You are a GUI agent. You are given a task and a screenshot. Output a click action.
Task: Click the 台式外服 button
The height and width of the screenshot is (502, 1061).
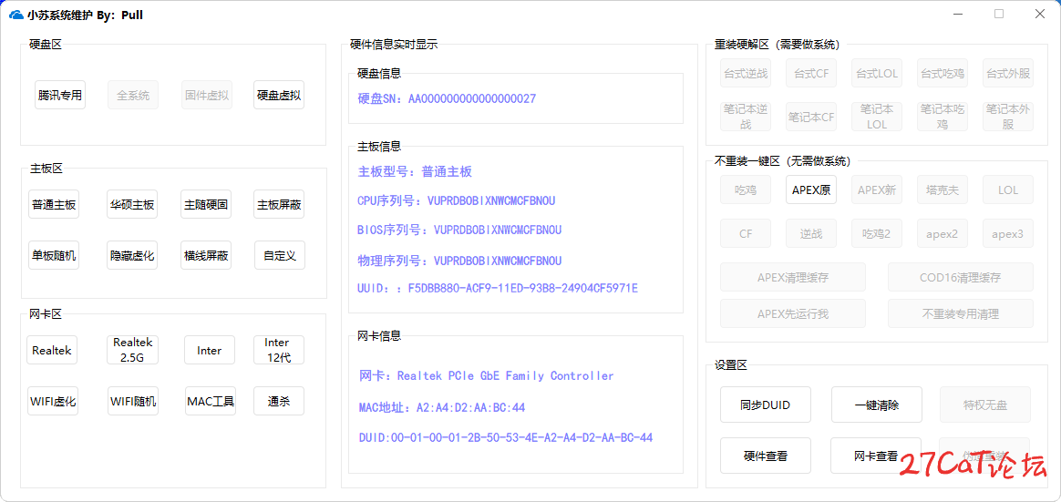point(1008,73)
